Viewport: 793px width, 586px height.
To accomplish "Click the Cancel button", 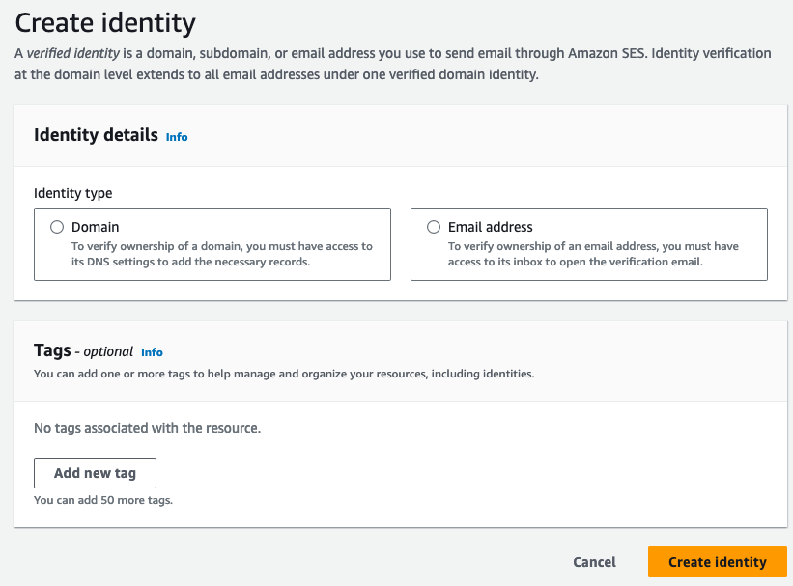I will coord(594,562).
